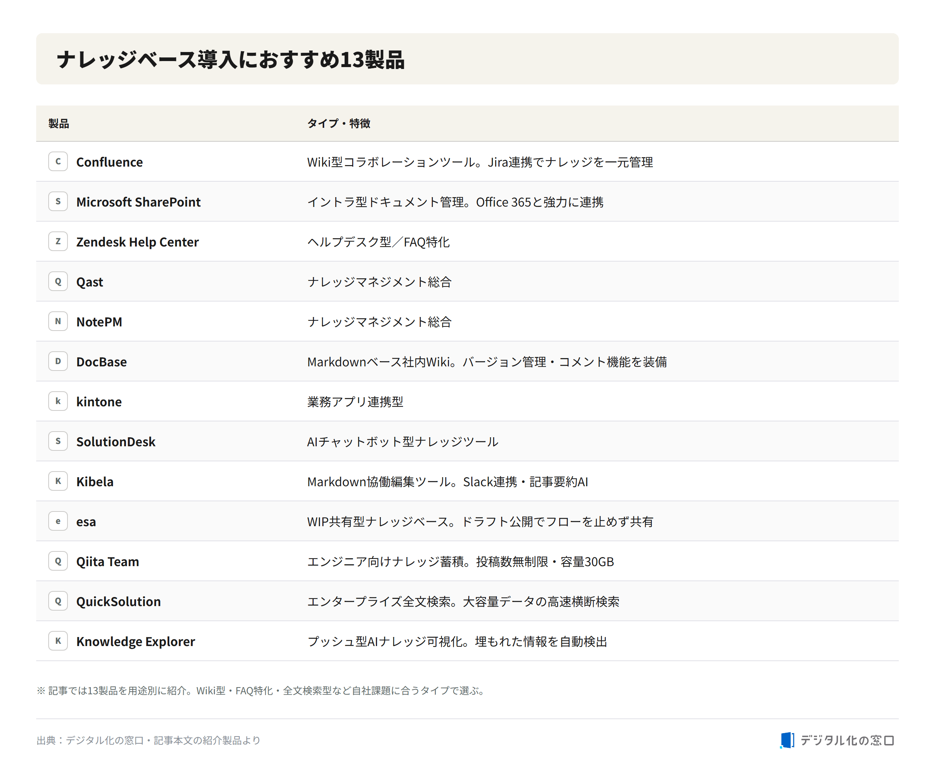Click the SharePoint description mentioning Office 365

point(455,202)
